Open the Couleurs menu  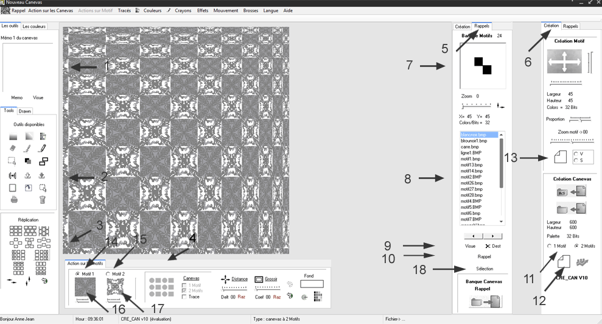click(x=152, y=10)
